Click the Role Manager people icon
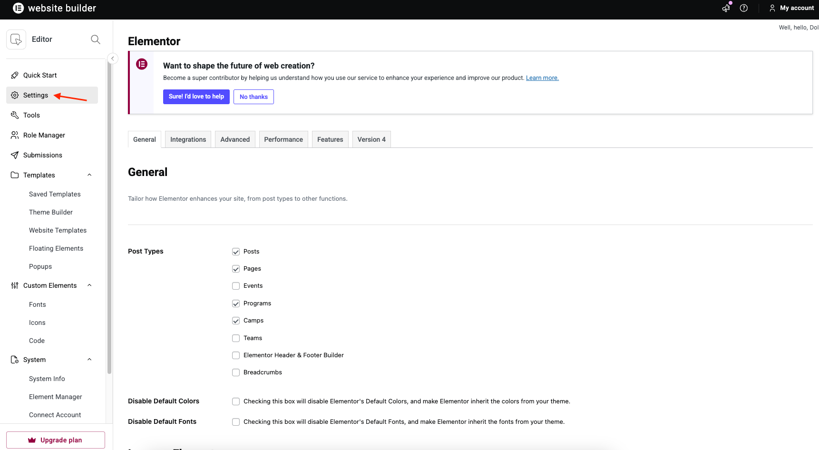This screenshot has width=819, height=450. pos(15,135)
